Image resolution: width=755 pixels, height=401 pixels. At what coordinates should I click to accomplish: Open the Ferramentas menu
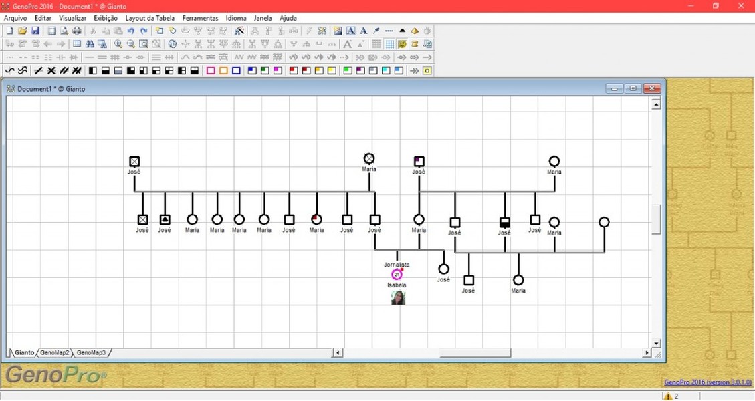200,18
